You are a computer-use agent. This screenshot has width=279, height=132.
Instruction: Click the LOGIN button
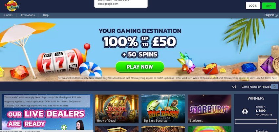(x=253, y=6)
